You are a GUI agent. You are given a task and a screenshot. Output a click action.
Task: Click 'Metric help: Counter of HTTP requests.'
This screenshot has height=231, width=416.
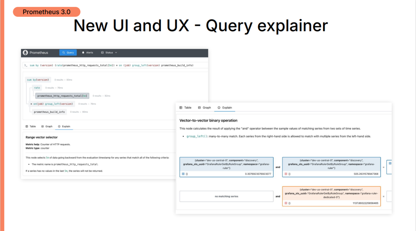pos(48,144)
